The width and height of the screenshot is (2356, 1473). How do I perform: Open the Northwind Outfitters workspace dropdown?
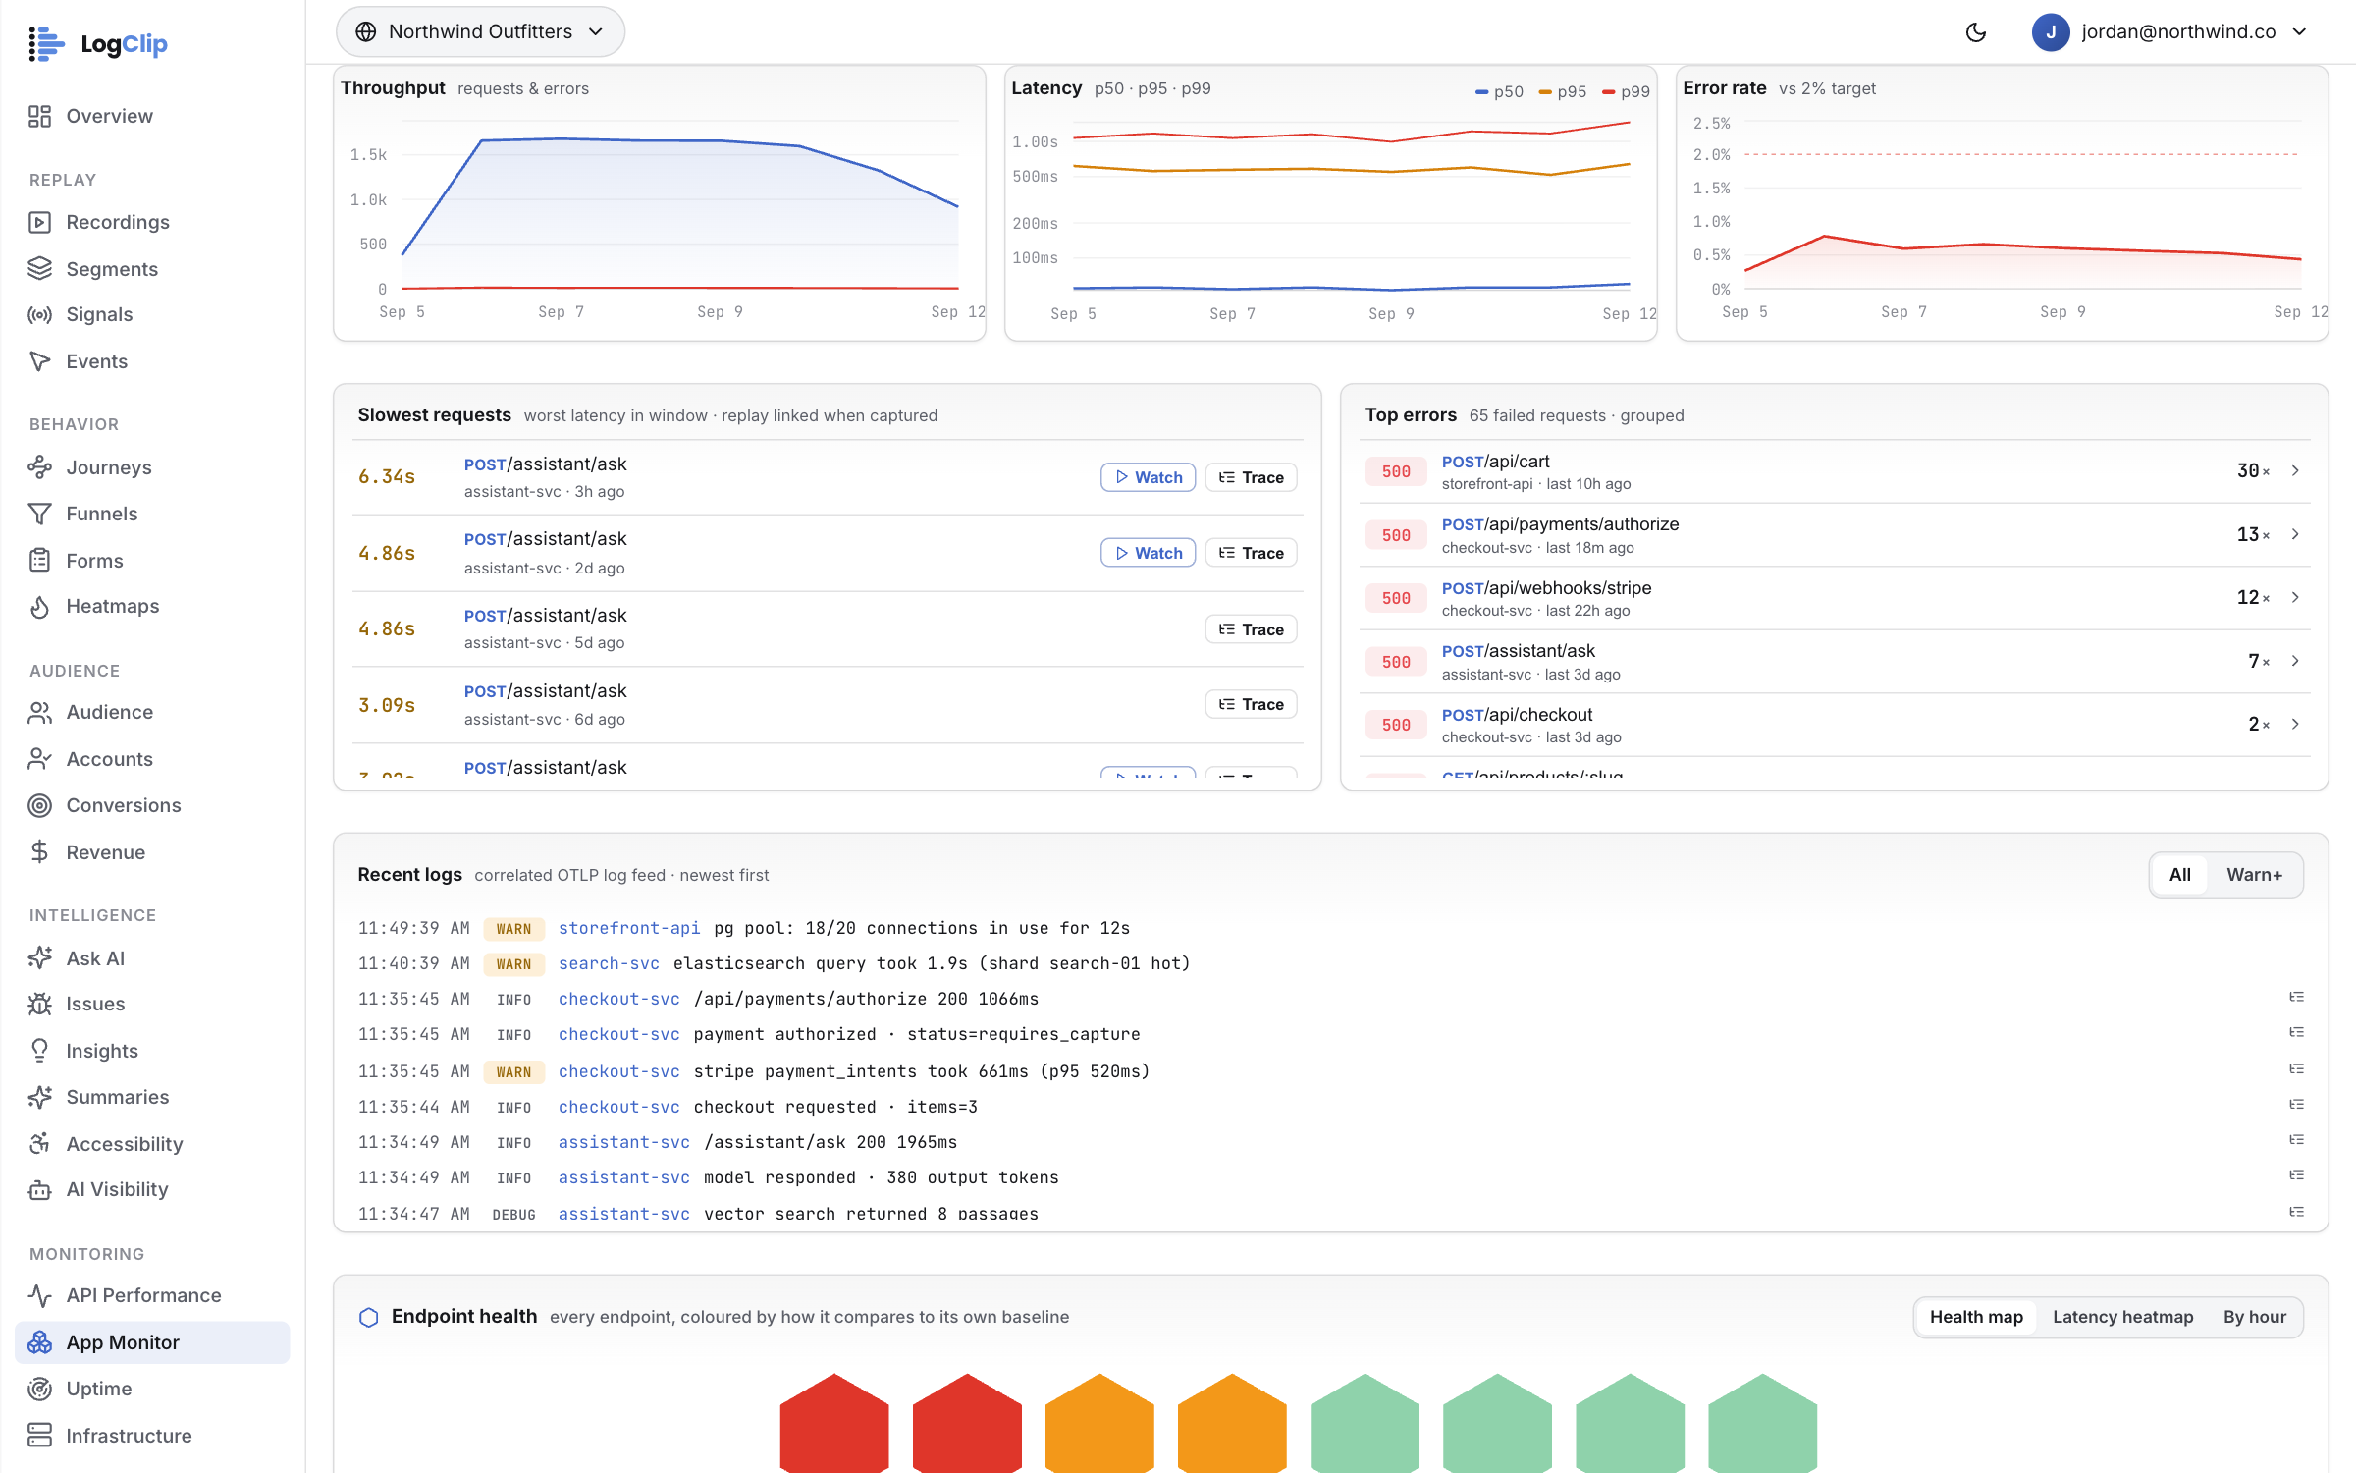(480, 31)
